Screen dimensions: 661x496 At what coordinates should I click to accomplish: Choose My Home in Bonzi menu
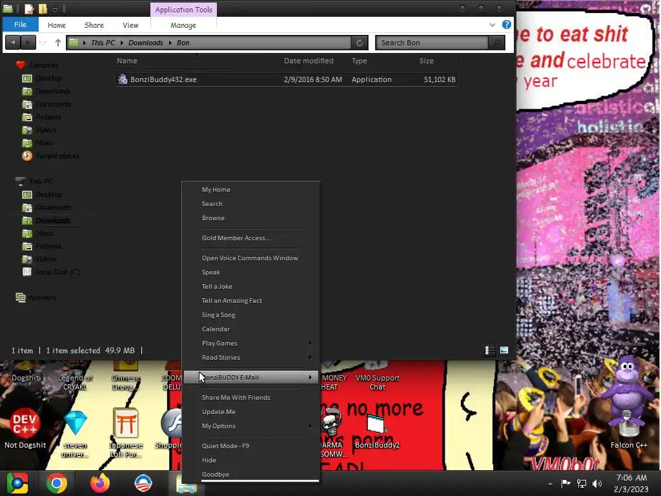(x=251, y=190)
